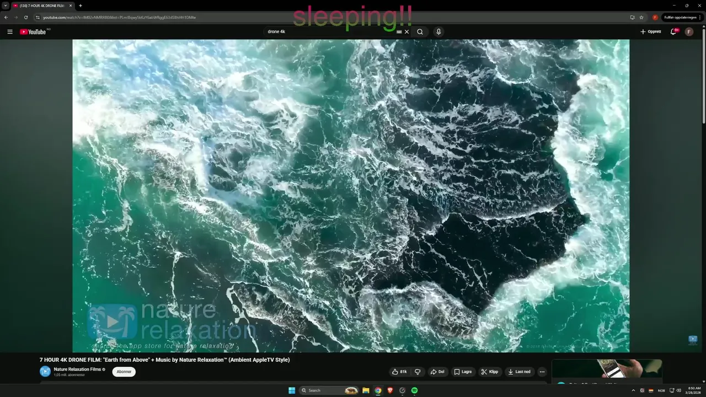
Task: Go forward in browser history
Action: pyautogui.click(x=16, y=17)
